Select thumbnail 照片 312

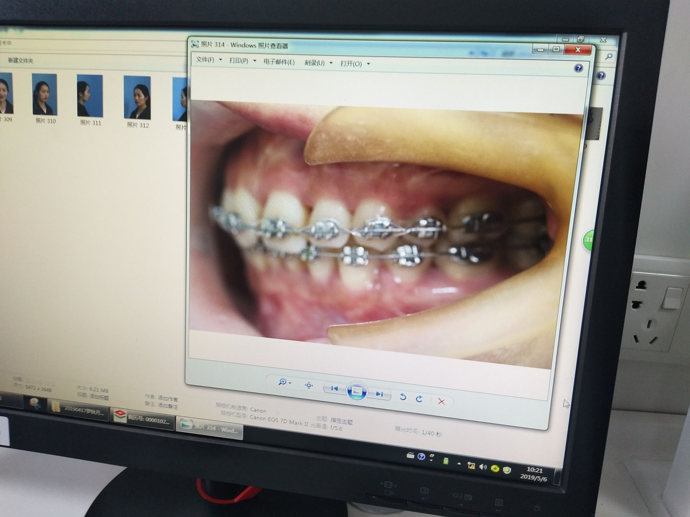click(x=137, y=102)
